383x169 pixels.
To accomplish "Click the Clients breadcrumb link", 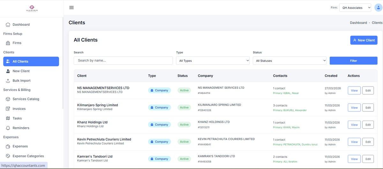I will tap(377, 23).
